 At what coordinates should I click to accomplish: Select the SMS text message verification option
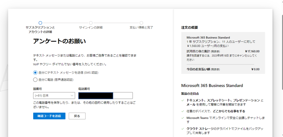(x=35, y=73)
